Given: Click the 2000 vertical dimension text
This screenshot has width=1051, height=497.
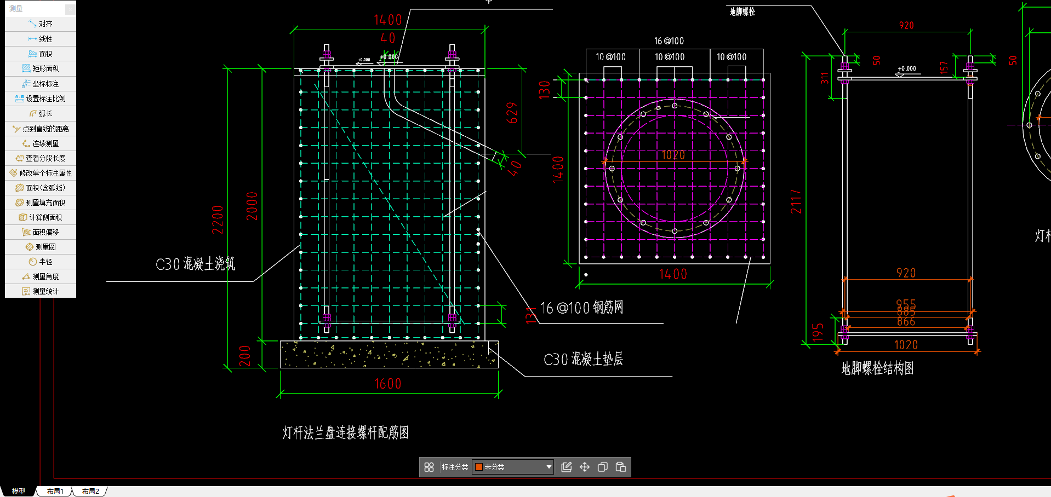Looking at the screenshot, I should (252, 206).
